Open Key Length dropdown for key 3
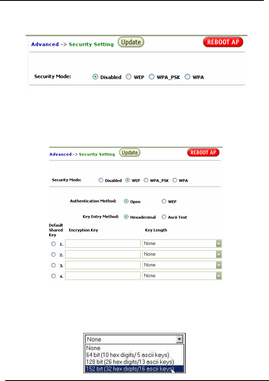 pos(182,265)
